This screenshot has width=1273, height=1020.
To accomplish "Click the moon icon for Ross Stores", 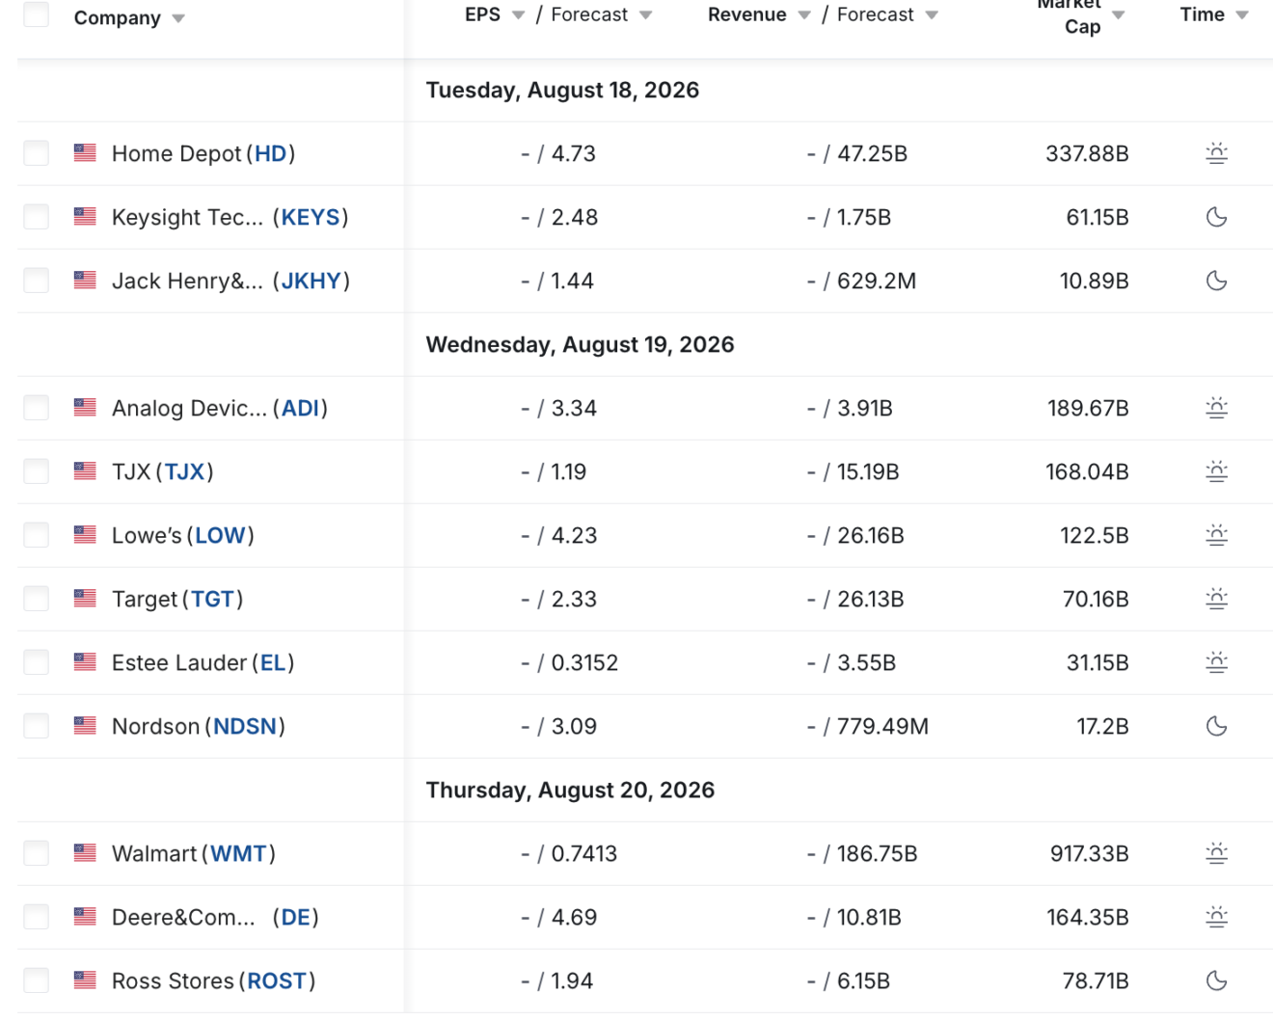I will tap(1216, 980).
